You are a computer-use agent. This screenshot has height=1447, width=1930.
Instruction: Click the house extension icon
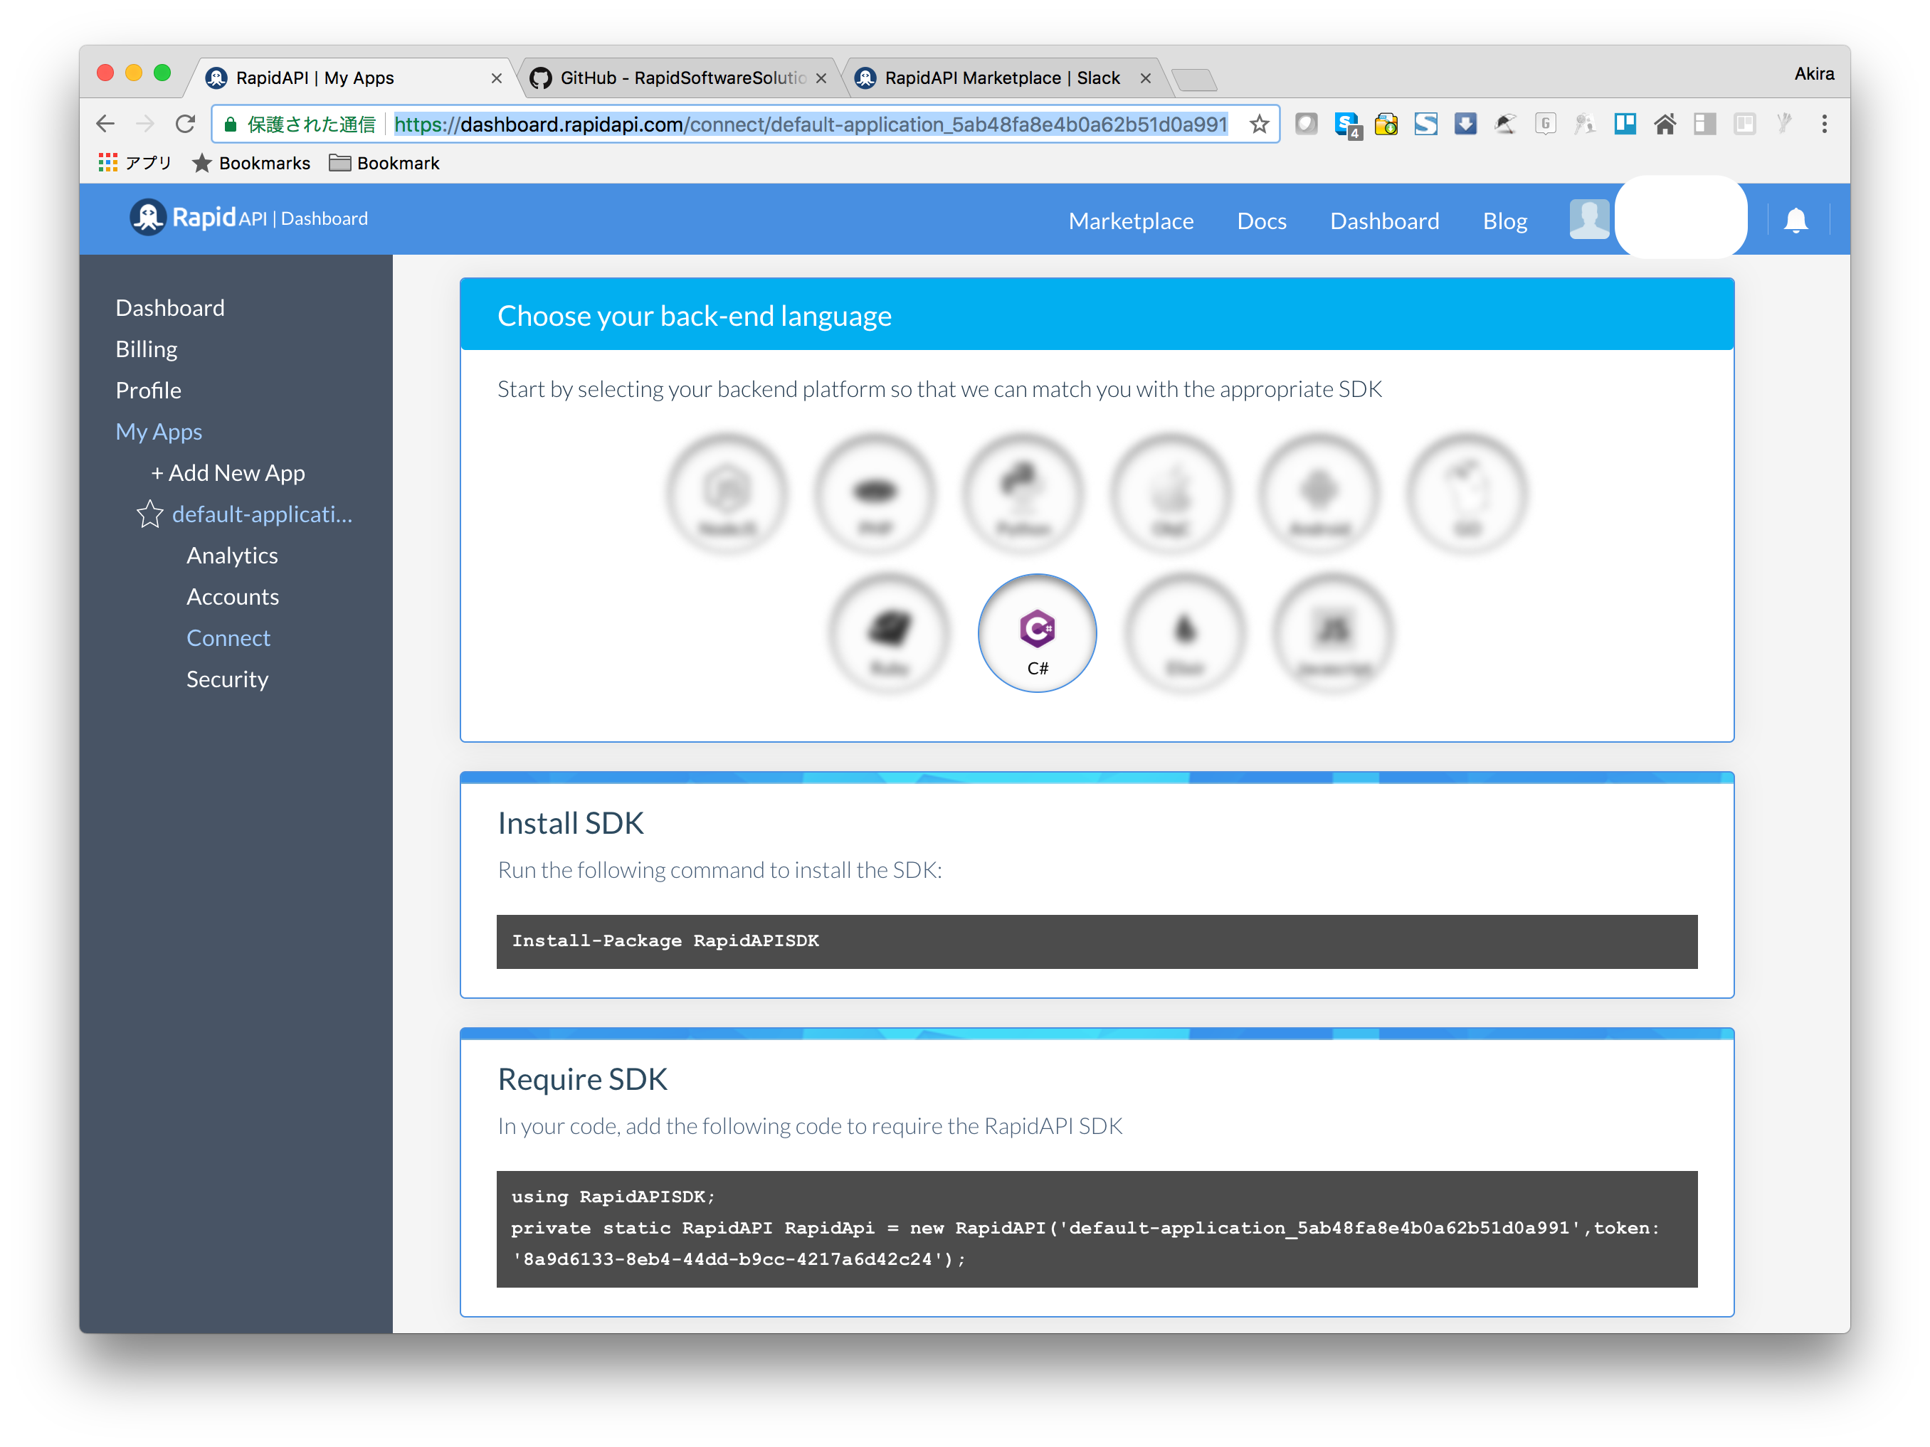(x=1664, y=124)
